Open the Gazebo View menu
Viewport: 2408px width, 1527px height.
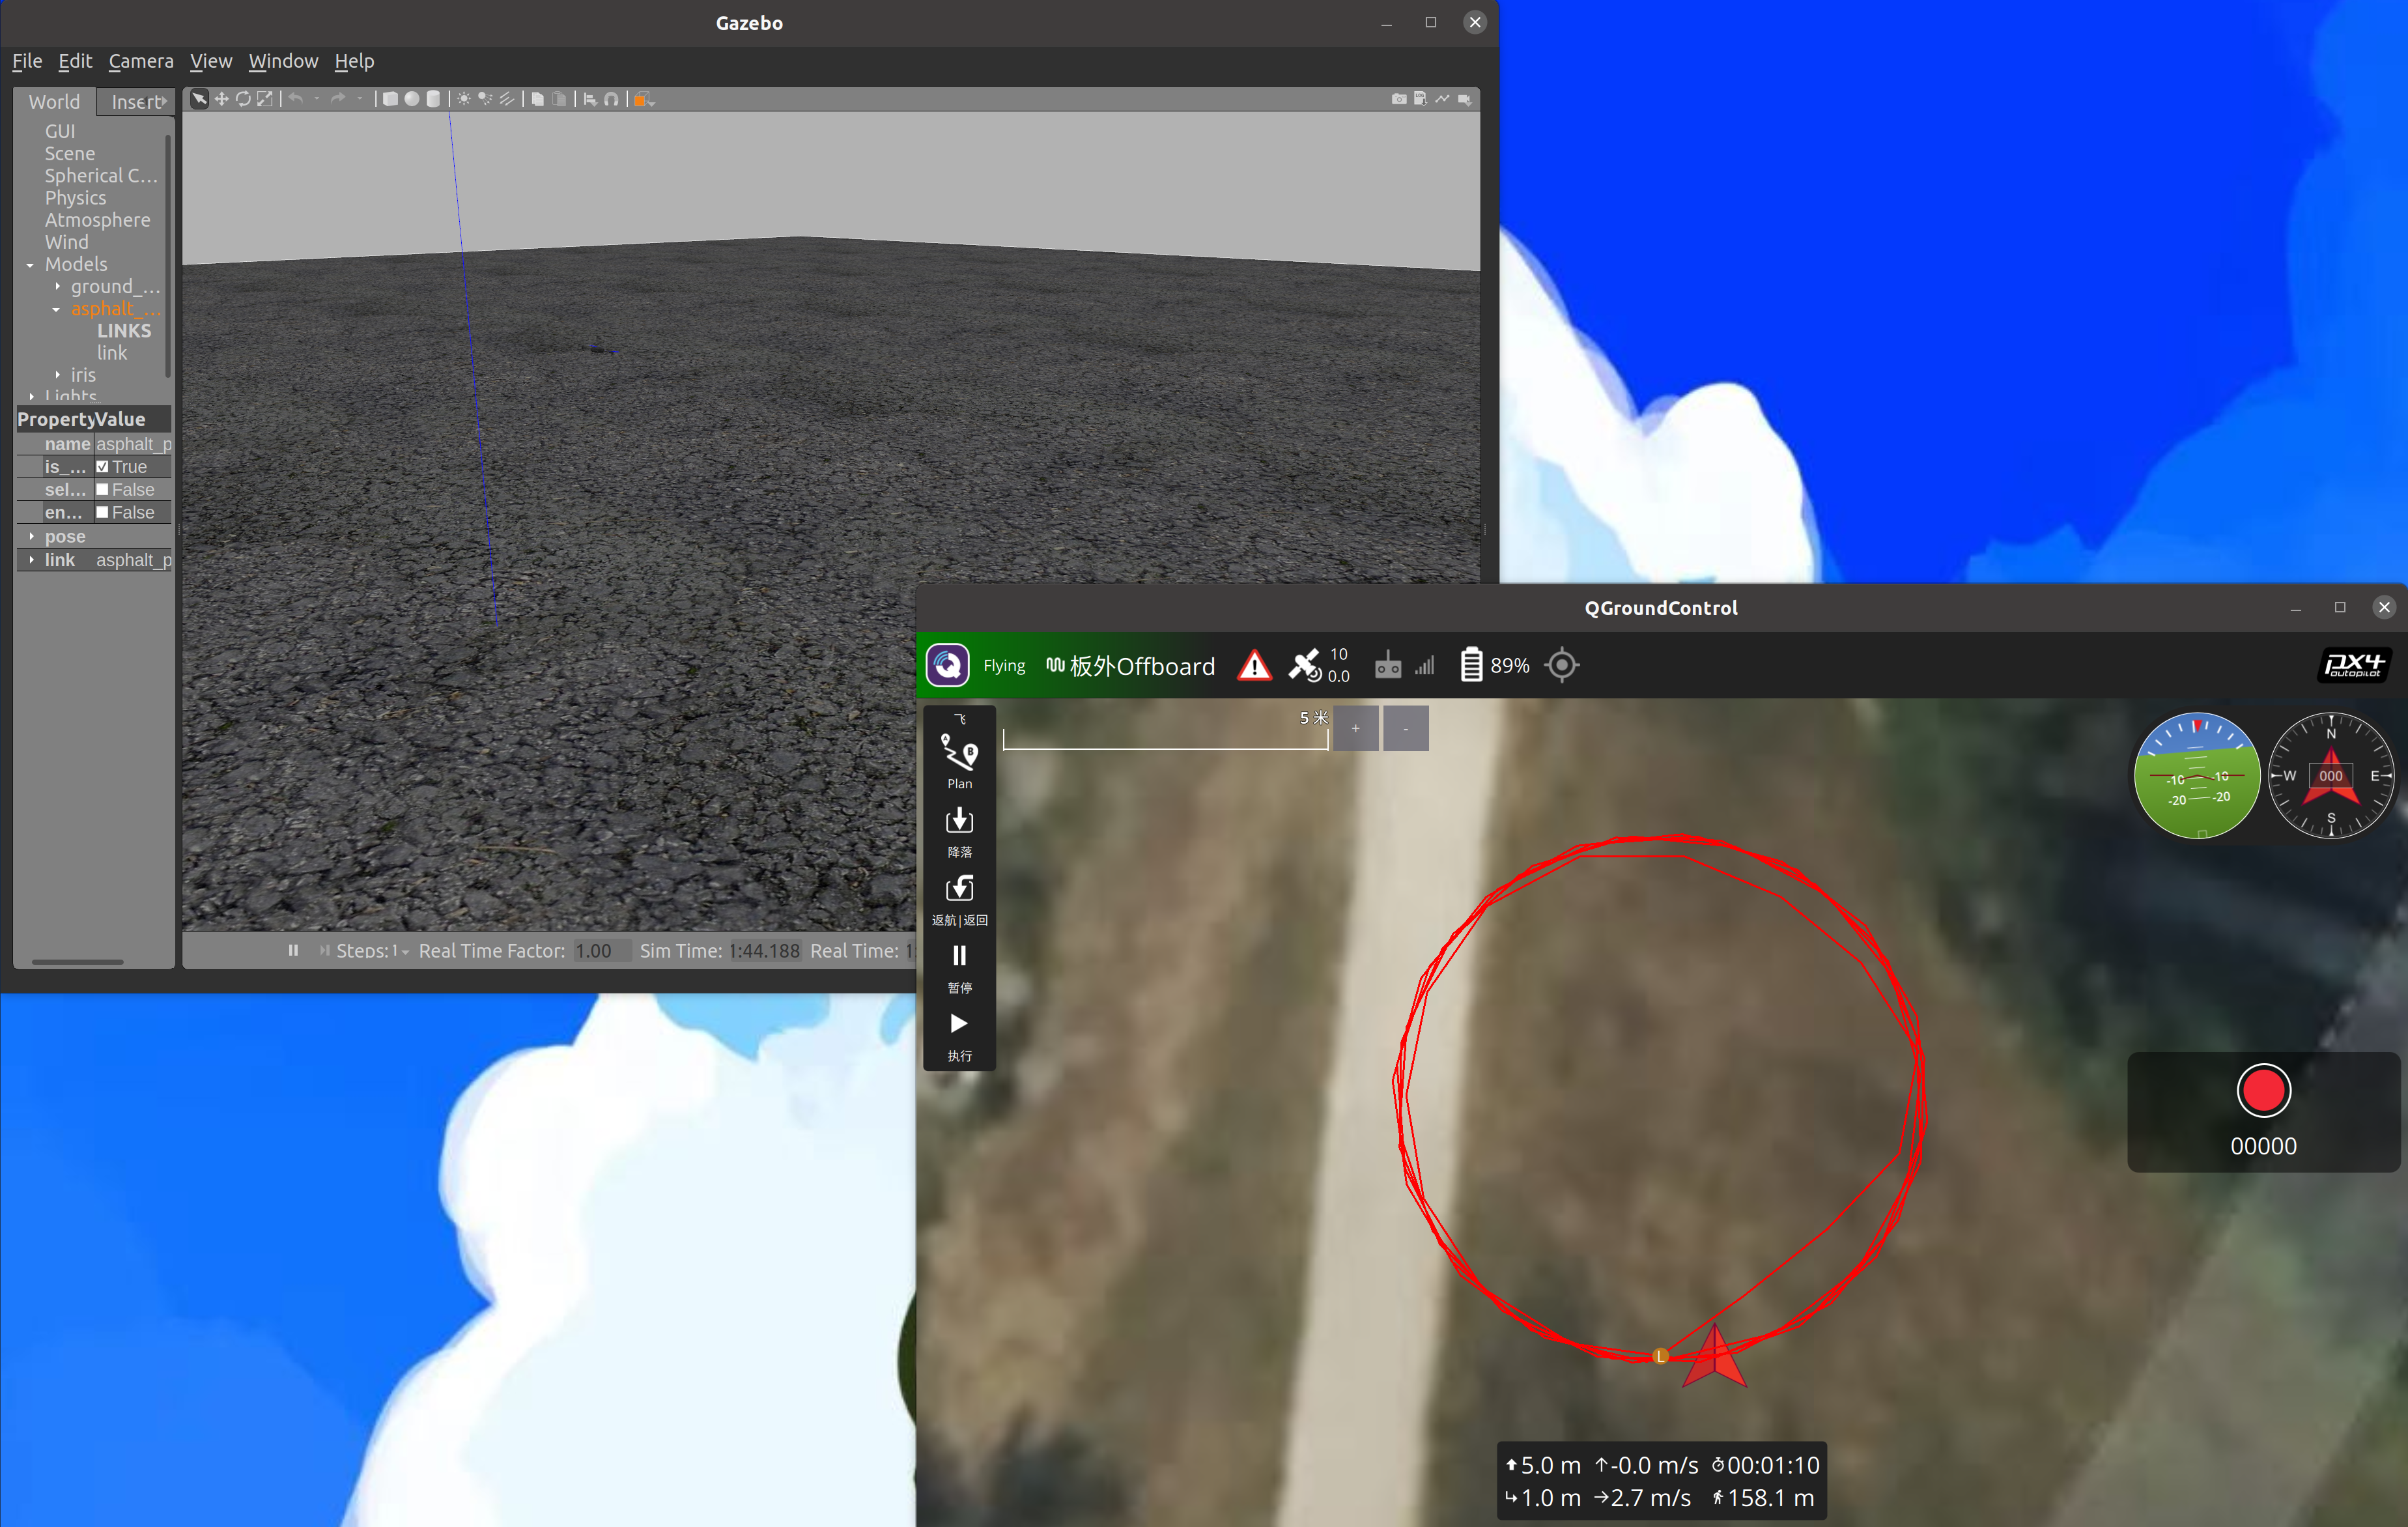pyautogui.click(x=211, y=61)
